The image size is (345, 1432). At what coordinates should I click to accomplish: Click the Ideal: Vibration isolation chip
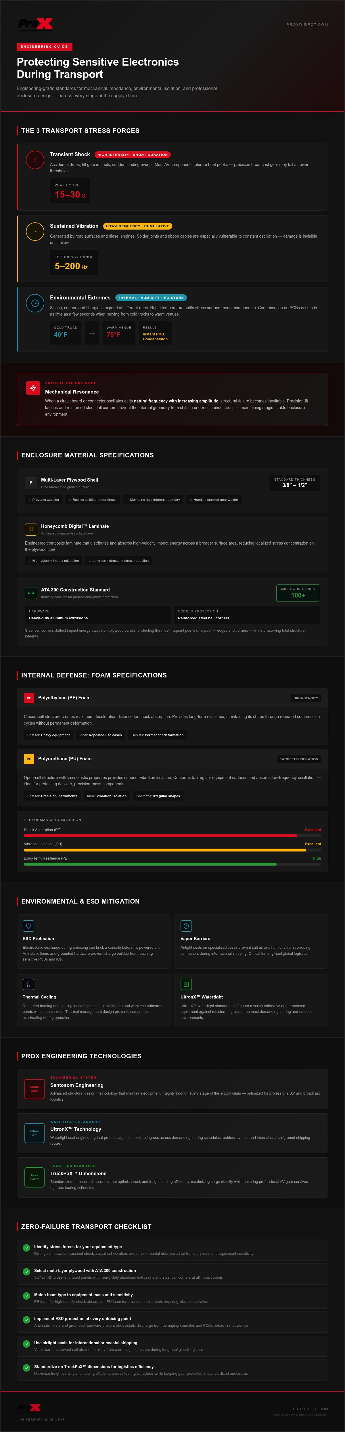pyautogui.click(x=107, y=796)
